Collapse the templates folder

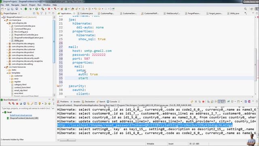(7, 73)
